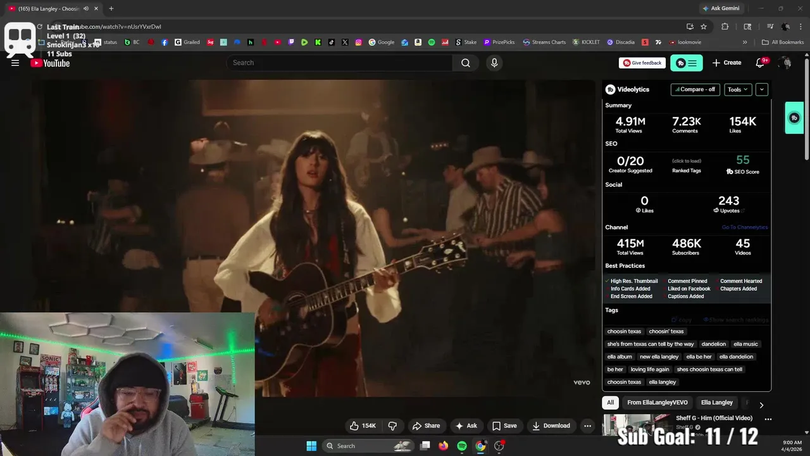Toggle the TubeBuddy menu button in header
Image resolution: width=810 pixels, height=456 pixels.
687,63
